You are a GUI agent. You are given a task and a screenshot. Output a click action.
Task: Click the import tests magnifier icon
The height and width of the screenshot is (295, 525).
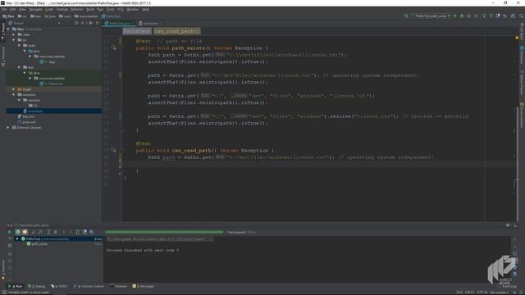click(91, 232)
